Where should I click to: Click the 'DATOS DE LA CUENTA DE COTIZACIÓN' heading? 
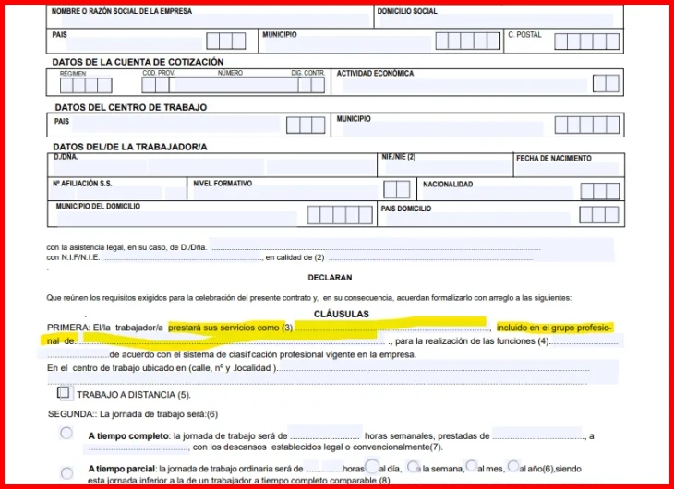[138, 62]
